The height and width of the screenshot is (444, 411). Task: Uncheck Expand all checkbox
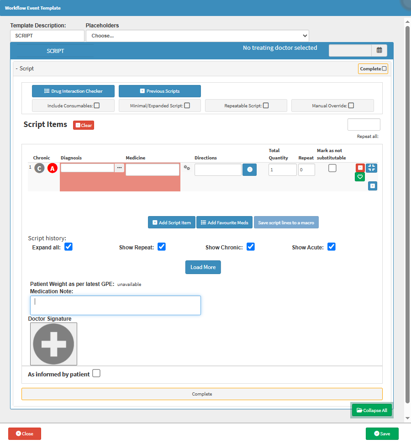(68, 247)
